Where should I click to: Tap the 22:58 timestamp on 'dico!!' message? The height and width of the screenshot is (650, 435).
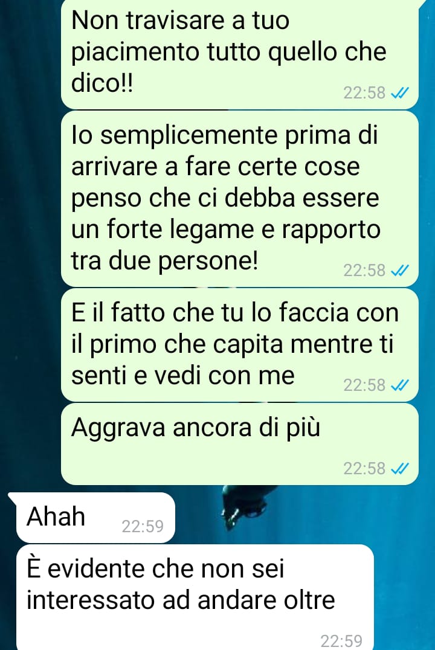(364, 93)
